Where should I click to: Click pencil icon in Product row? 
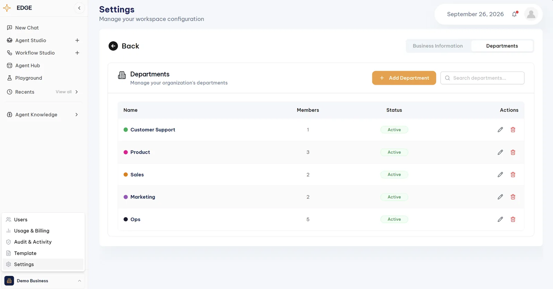pyautogui.click(x=500, y=152)
